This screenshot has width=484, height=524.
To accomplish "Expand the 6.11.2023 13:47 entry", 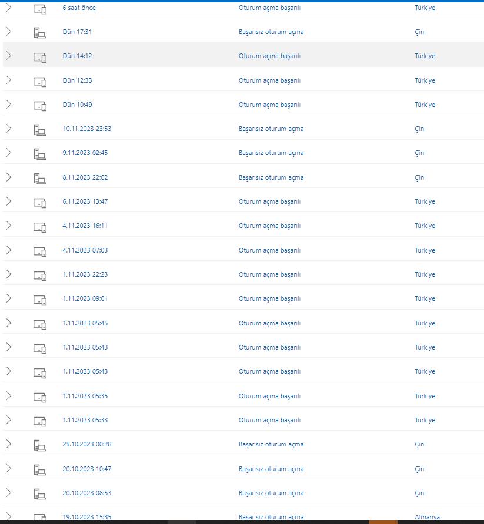I will point(9,201).
